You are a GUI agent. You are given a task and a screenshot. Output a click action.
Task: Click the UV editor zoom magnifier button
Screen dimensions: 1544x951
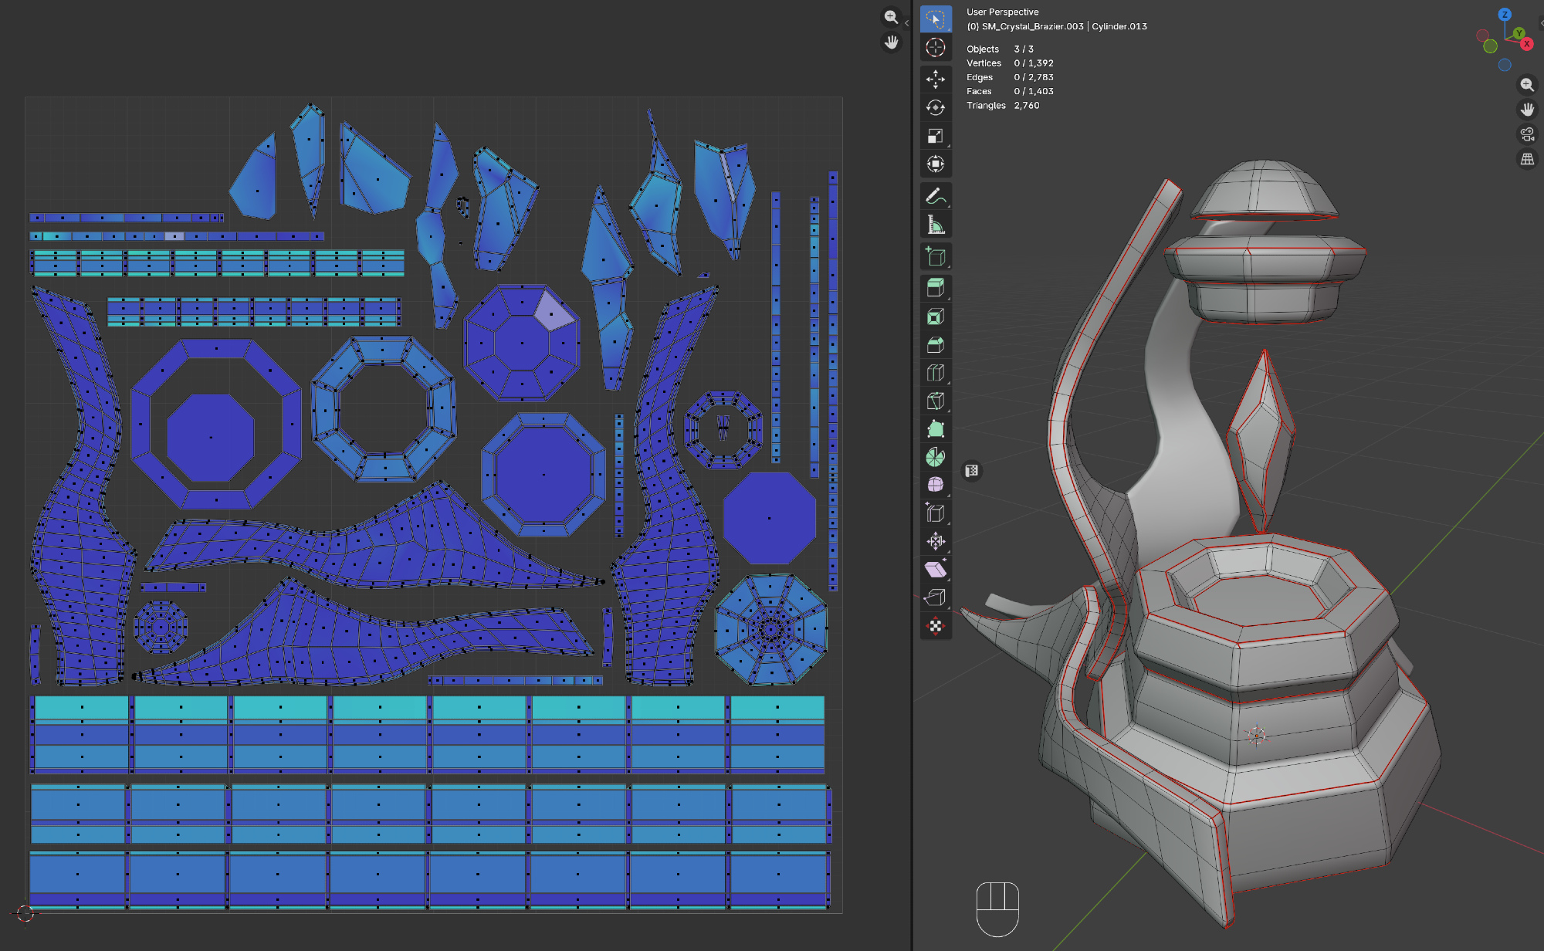[891, 17]
